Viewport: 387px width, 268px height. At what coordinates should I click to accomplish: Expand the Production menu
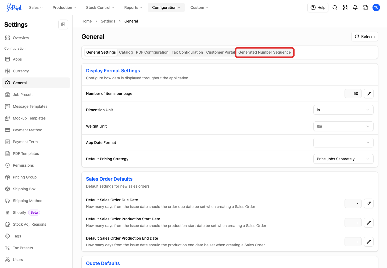[x=64, y=8]
